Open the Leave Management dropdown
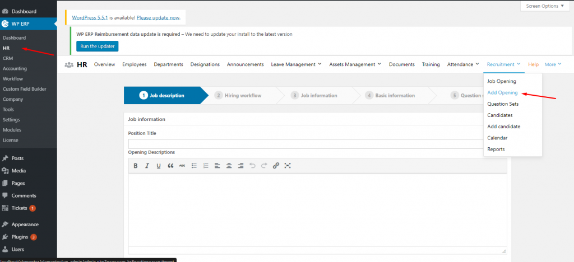The width and height of the screenshot is (574, 262). (x=296, y=64)
